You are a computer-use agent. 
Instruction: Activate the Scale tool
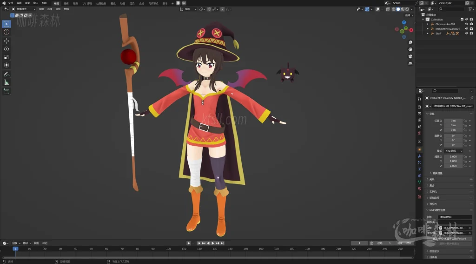[7, 57]
